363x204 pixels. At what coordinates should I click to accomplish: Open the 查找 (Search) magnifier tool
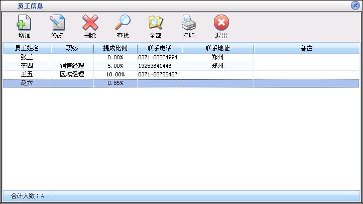(123, 24)
